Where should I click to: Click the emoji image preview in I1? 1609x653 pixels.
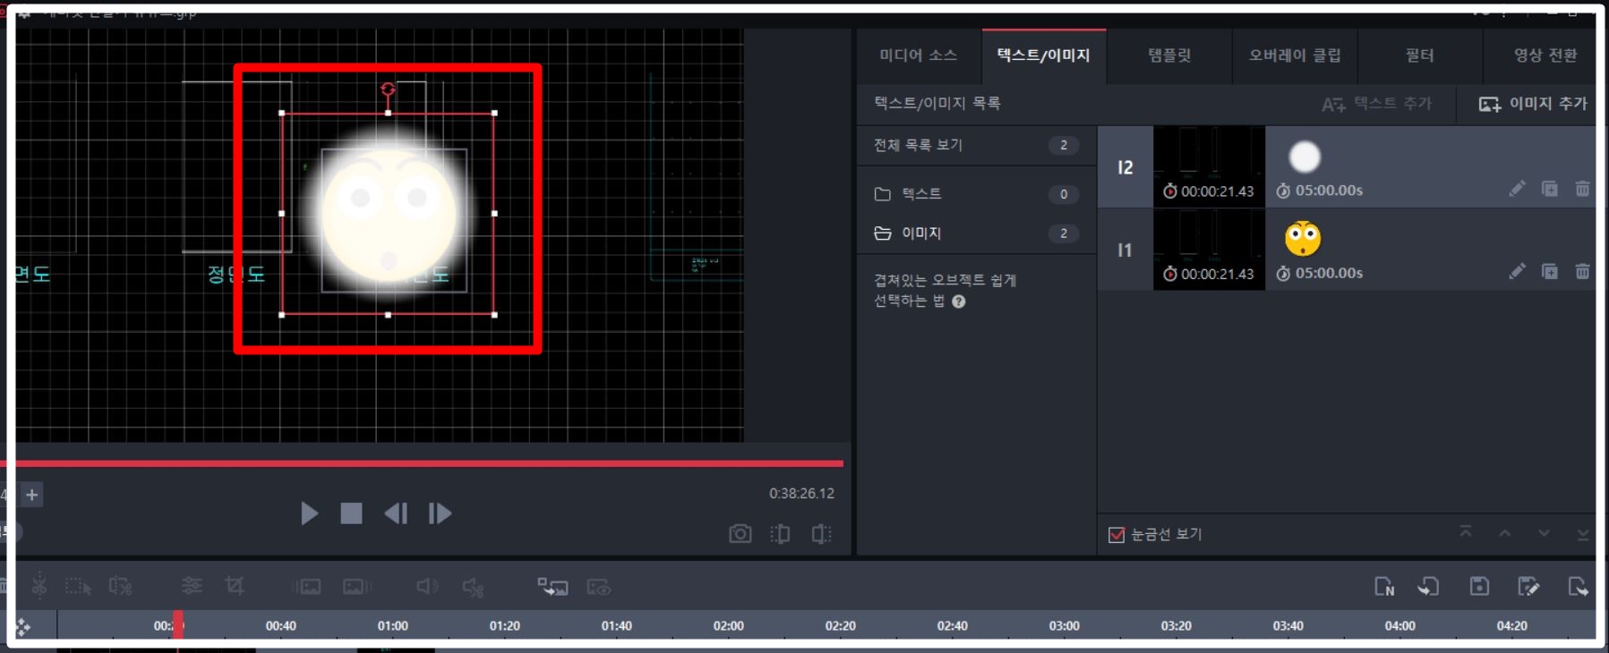click(1303, 238)
